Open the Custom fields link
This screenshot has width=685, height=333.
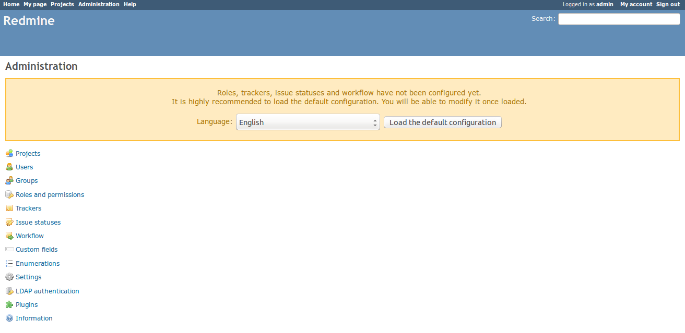37,249
